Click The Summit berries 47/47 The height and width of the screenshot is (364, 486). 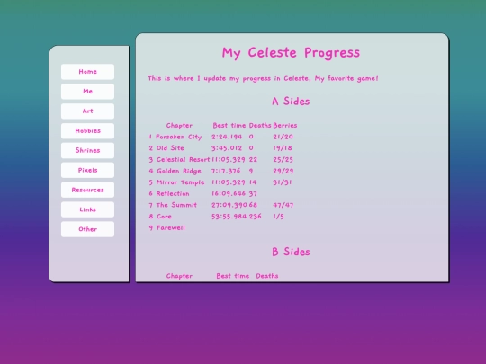click(283, 205)
